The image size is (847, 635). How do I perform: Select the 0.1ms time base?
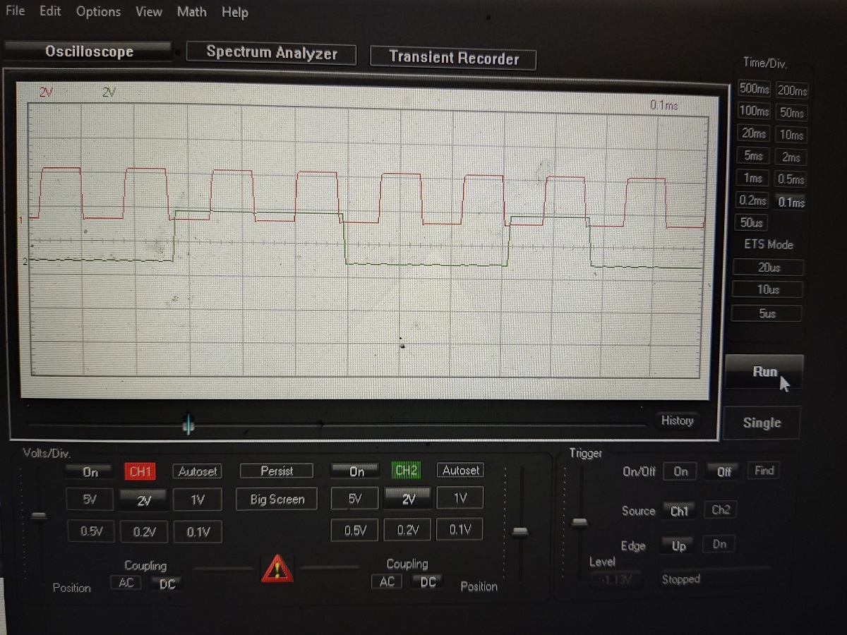tap(791, 202)
